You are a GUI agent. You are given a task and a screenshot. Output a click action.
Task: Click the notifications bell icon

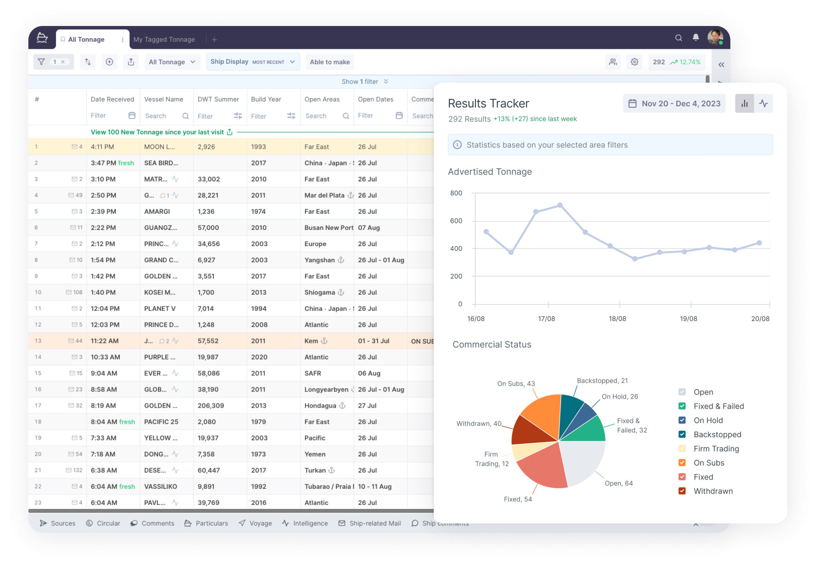click(x=696, y=37)
